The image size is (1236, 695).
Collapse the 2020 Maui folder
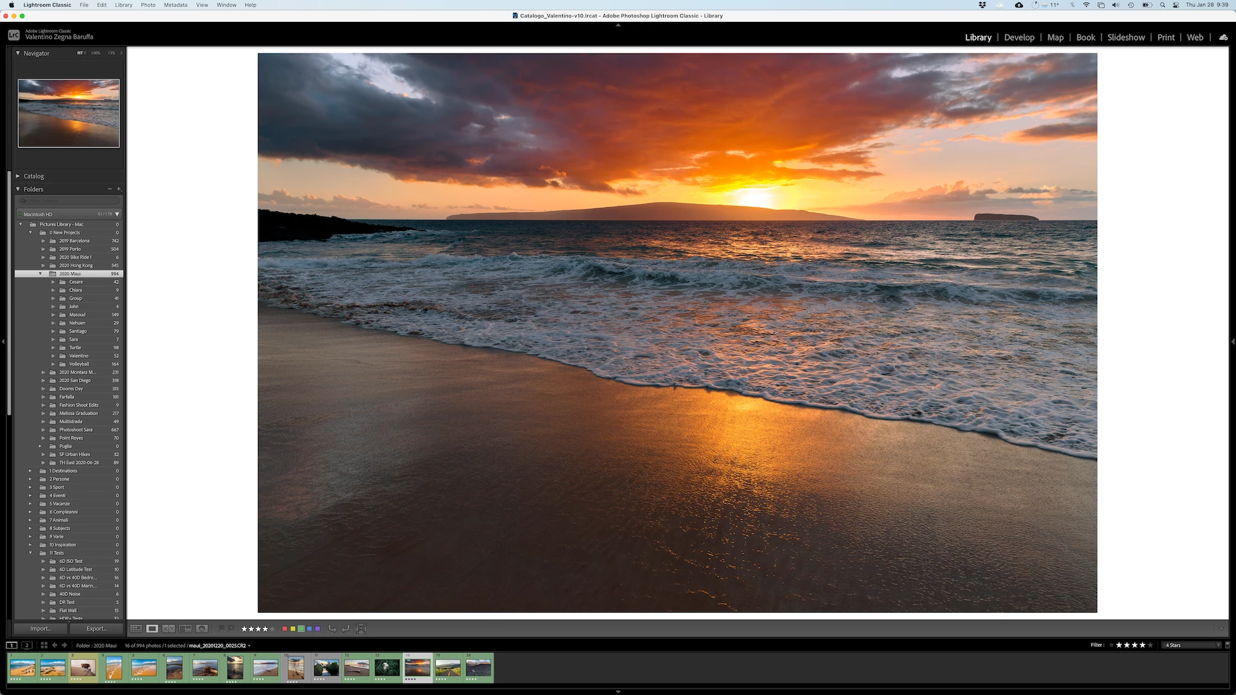point(40,273)
